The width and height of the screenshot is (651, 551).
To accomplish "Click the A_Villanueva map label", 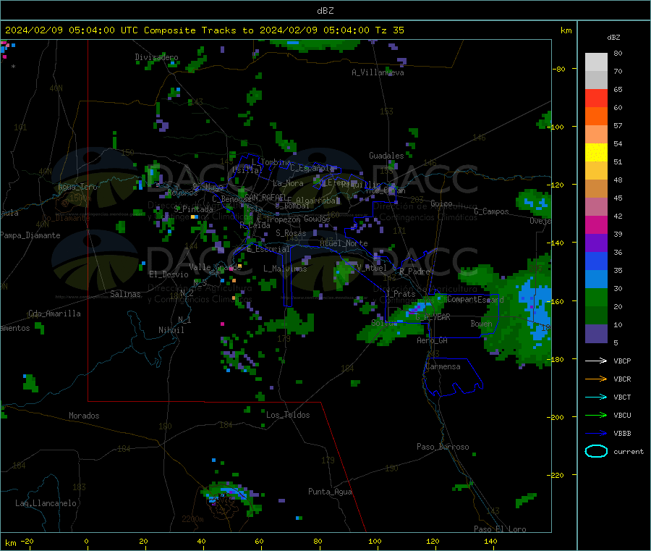I will click(x=378, y=72).
